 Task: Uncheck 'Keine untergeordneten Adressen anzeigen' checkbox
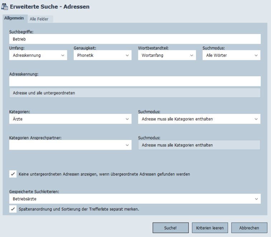click(x=13, y=174)
